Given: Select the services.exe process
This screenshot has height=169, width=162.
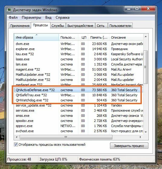Looking at the screenshot, I should (79, 110).
